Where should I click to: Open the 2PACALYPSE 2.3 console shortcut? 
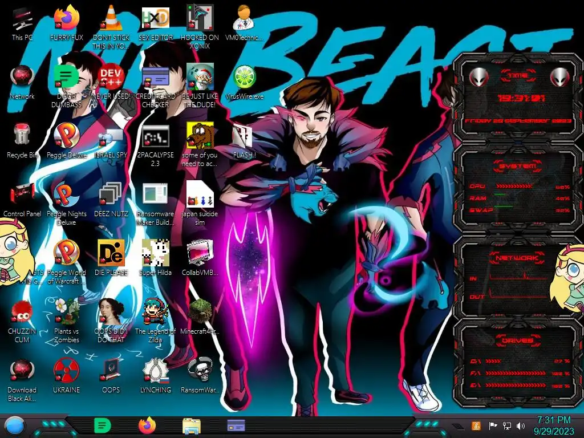[155, 136]
